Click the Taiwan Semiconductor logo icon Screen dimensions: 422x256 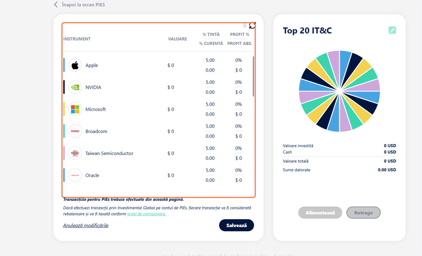click(x=75, y=153)
